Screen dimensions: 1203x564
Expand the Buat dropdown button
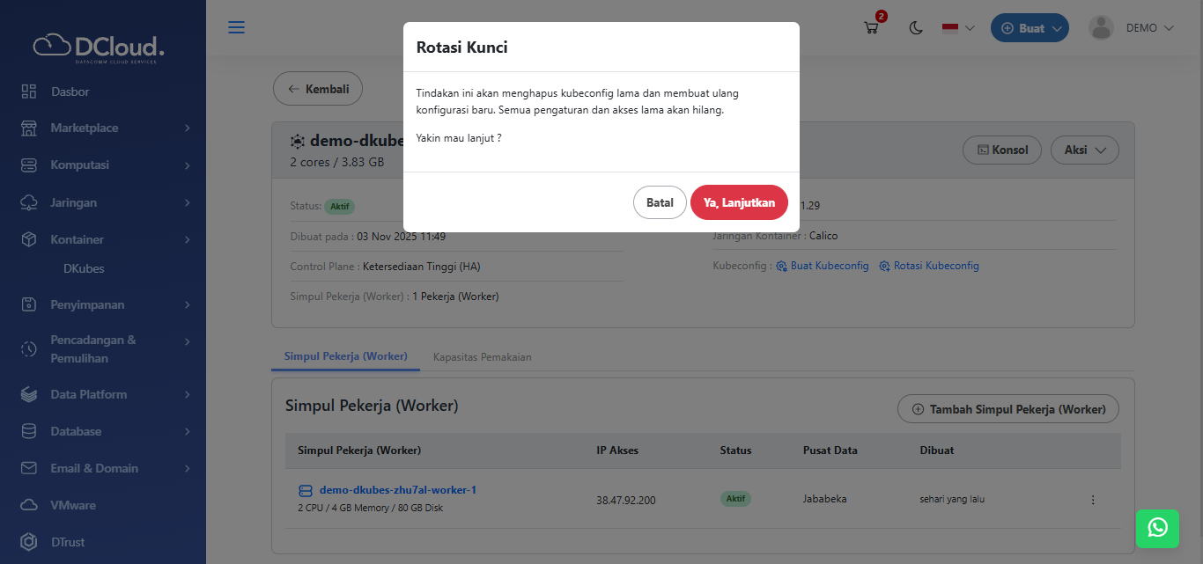pos(1030,28)
